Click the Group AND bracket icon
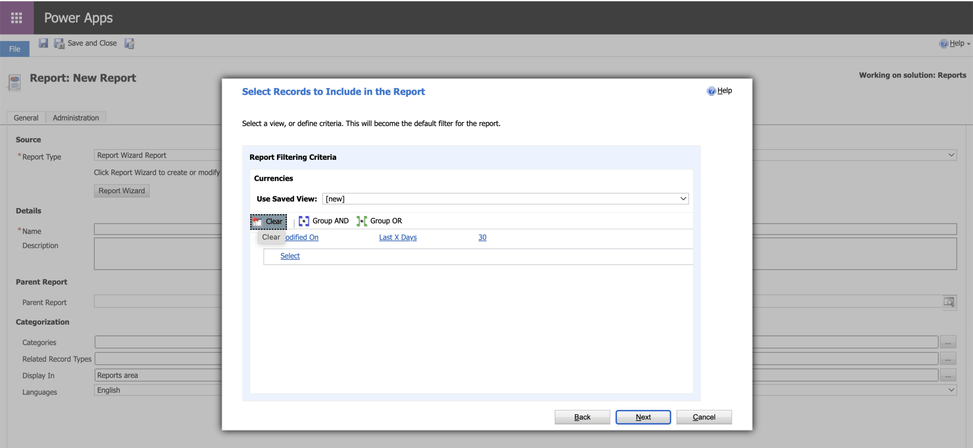 pos(304,221)
